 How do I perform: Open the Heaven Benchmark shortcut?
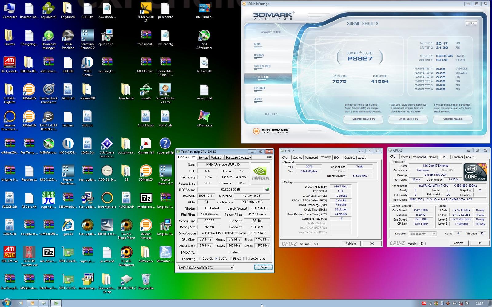68,175
